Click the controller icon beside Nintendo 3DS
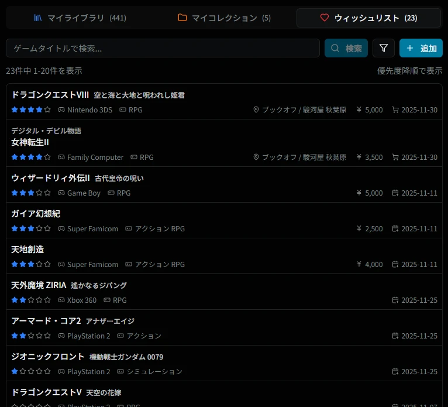Screen dimensions: 448x407 tap(61, 110)
